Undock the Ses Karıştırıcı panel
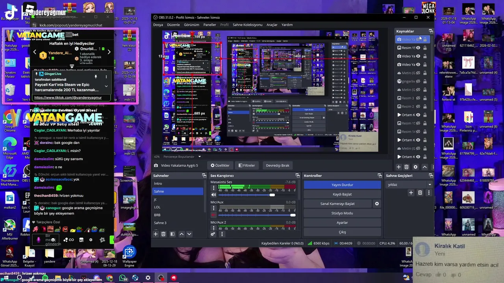This screenshot has height=283, width=504. click(x=298, y=176)
